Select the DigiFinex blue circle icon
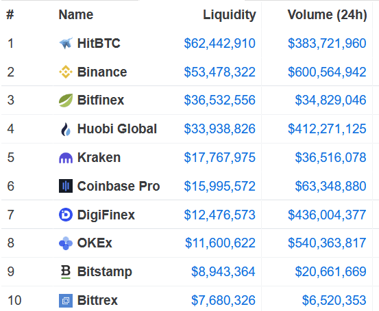 click(x=66, y=215)
